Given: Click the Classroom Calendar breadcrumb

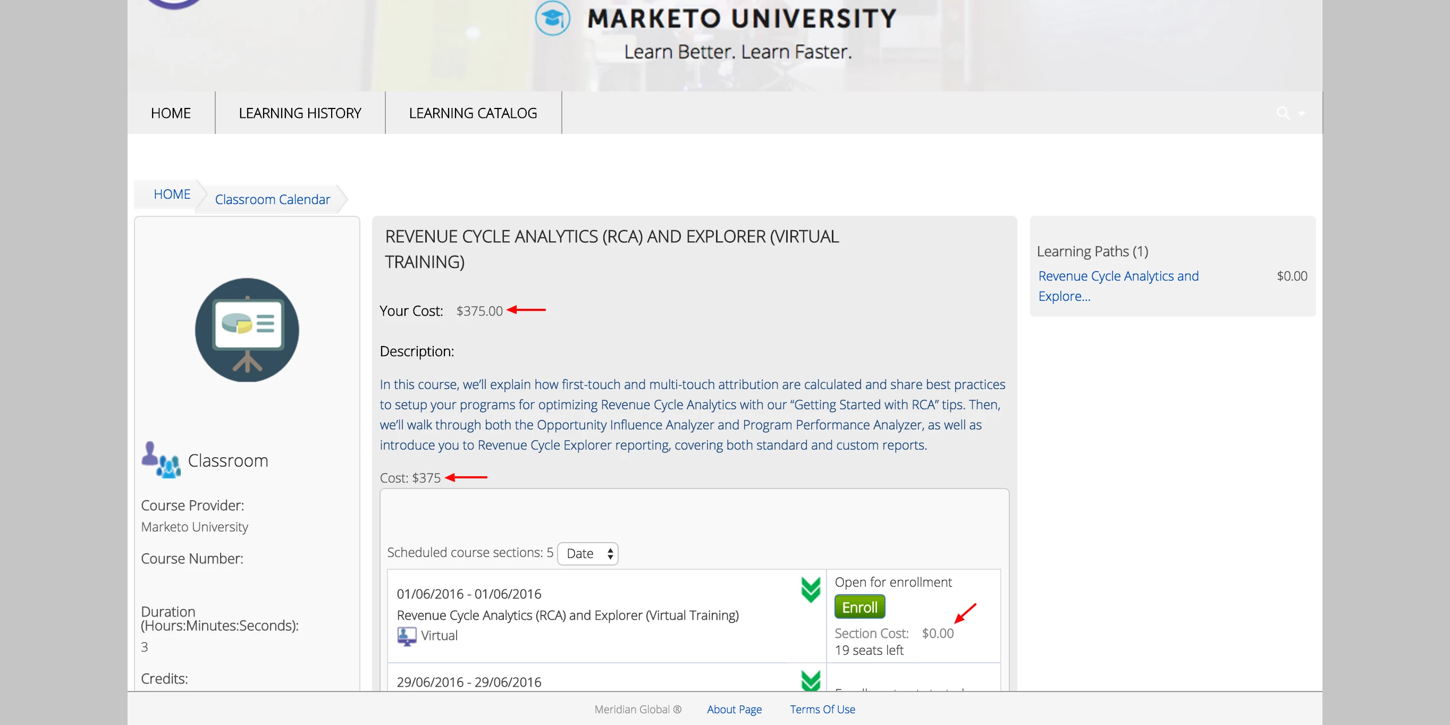Looking at the screenshot, I should tap(273, 199).
